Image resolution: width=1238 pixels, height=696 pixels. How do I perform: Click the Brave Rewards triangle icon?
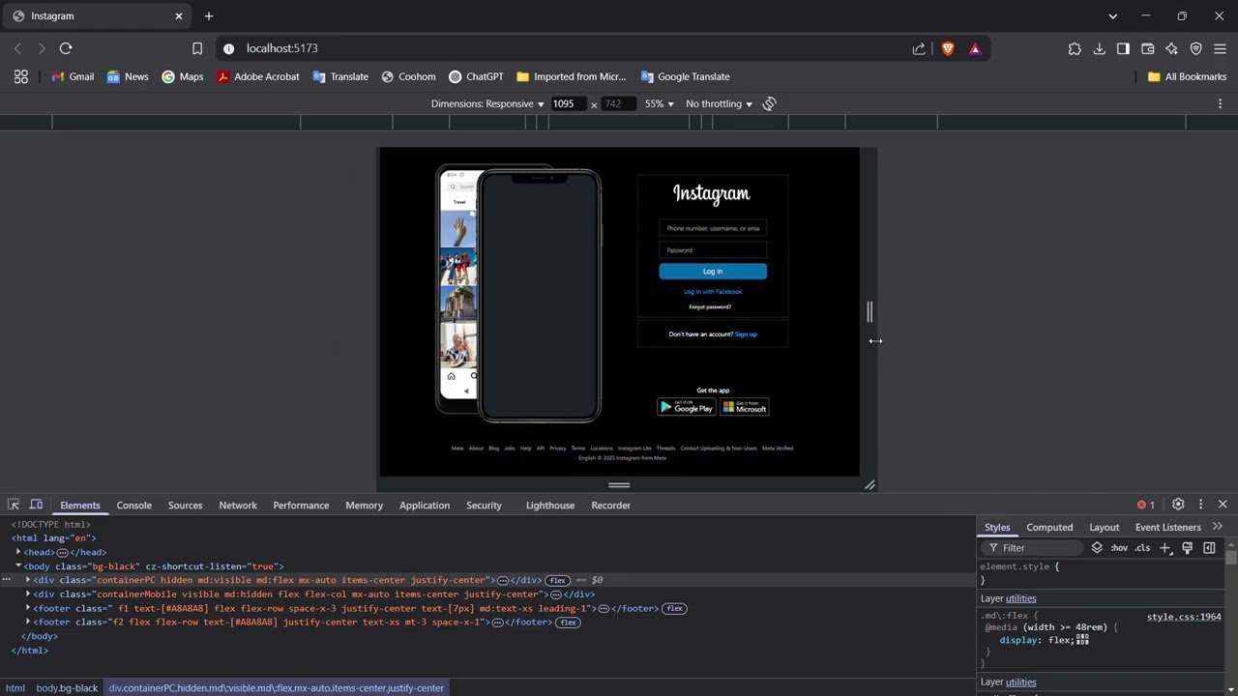(x=975, y=48)
